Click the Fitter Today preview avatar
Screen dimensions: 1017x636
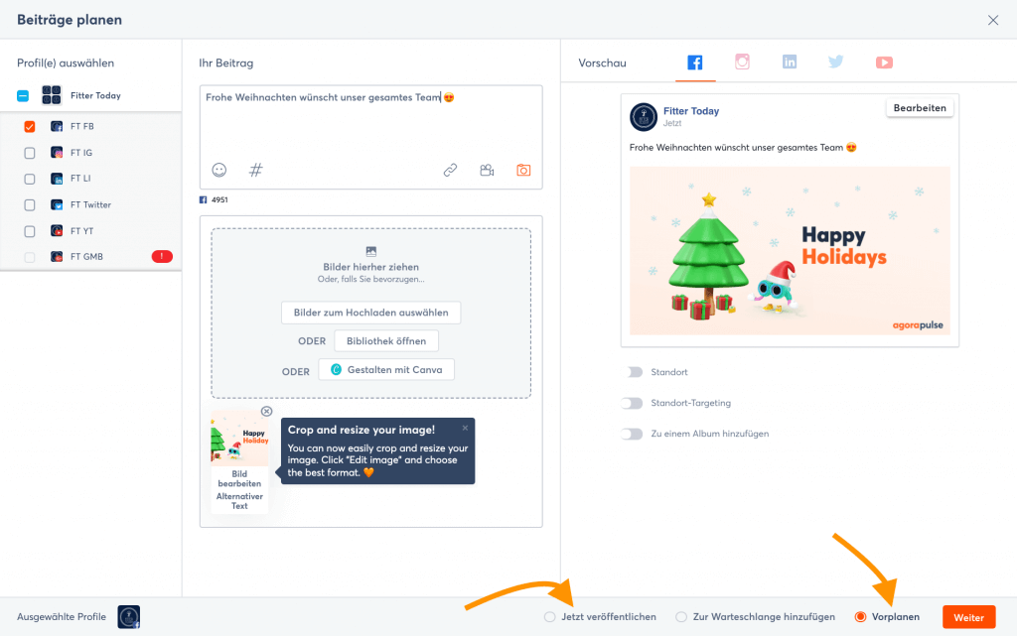[644, 116]
